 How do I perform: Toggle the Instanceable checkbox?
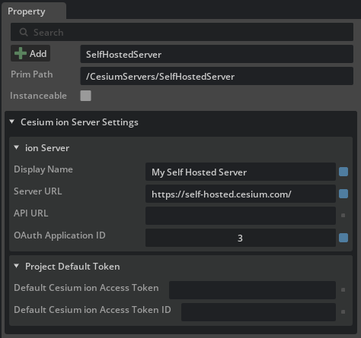coord(85,96)
